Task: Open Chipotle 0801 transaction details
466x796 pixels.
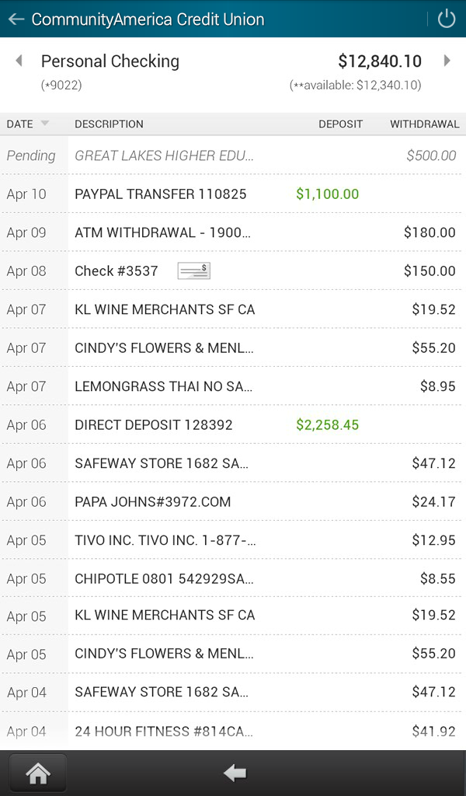Action: point(233,578)
